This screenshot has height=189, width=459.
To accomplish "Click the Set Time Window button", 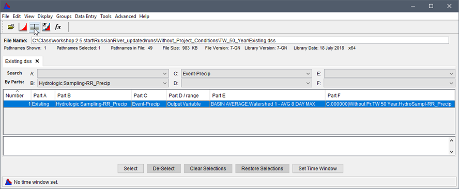I will point(317,168).
